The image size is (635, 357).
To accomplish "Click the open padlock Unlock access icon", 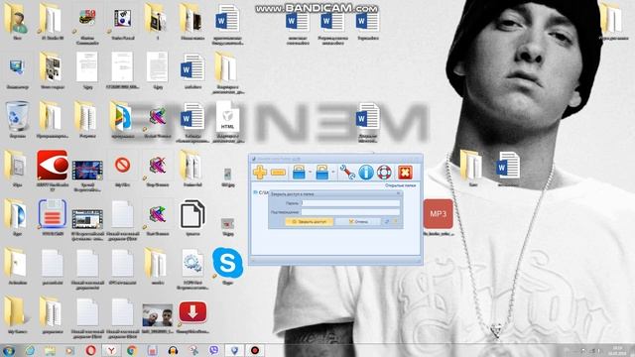I will [322, 173].
